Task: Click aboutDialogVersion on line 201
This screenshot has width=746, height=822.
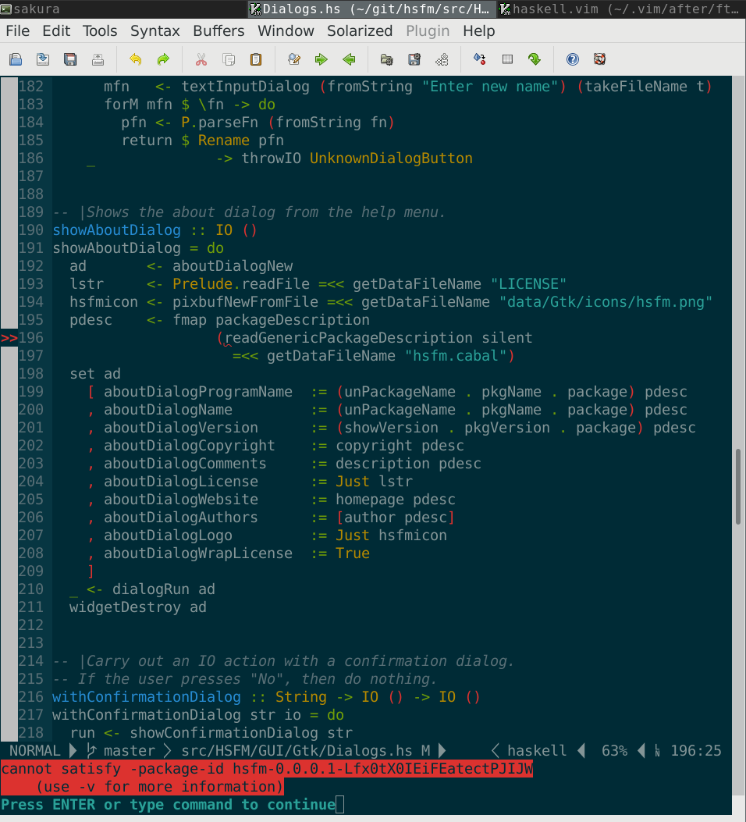Action: tap(181, 428)
